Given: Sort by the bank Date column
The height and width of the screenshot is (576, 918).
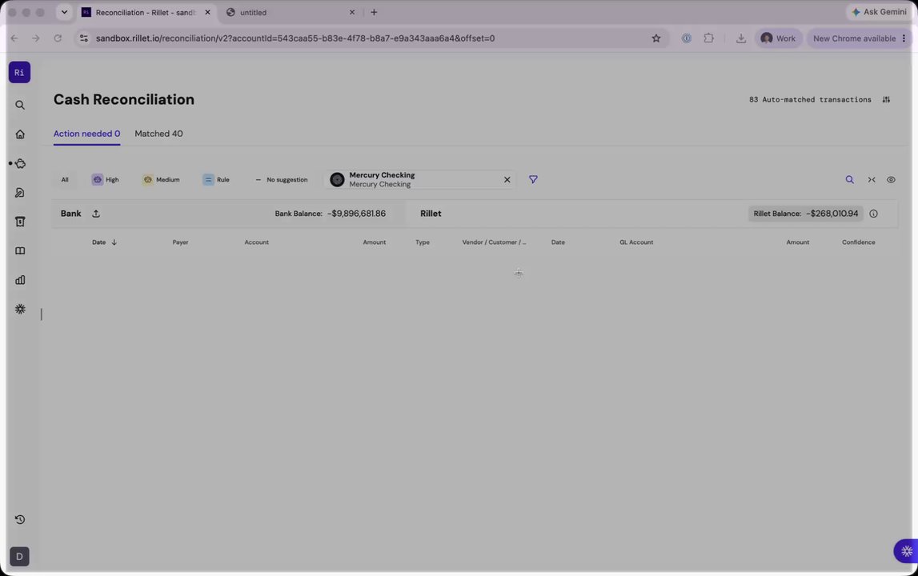Looking at the screenshot, I should 104,242.
